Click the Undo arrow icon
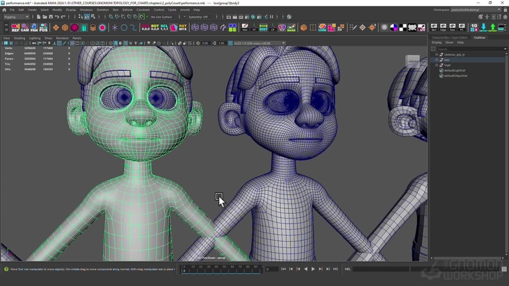 tap(57, 17)
